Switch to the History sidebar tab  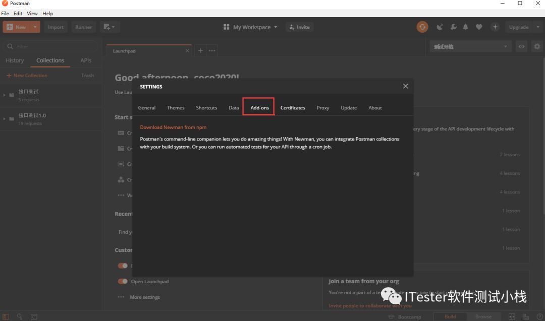click(x=15, y=60)
